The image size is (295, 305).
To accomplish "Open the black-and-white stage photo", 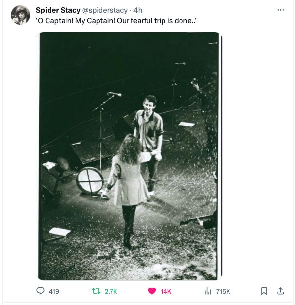I will click(x=129, y=156).
